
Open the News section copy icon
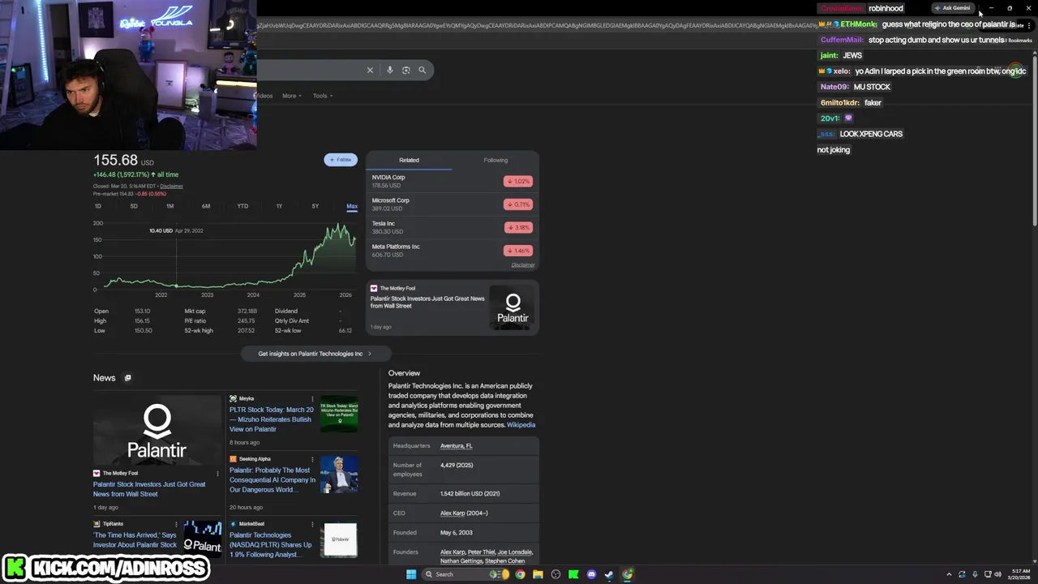click(127, 378)
